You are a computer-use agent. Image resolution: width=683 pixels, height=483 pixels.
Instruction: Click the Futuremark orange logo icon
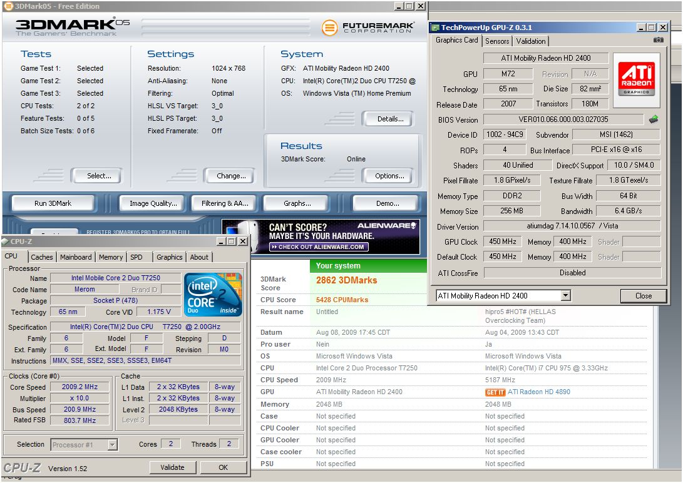(329, 28)
